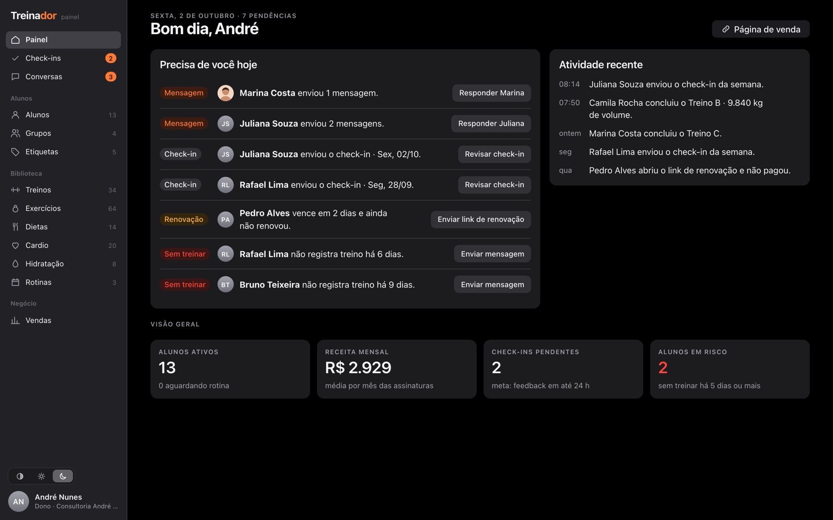This screenshot has width=833, height=520.
Task: Click Pedro Alves renewal link activity entry
Action: point(679,171)
